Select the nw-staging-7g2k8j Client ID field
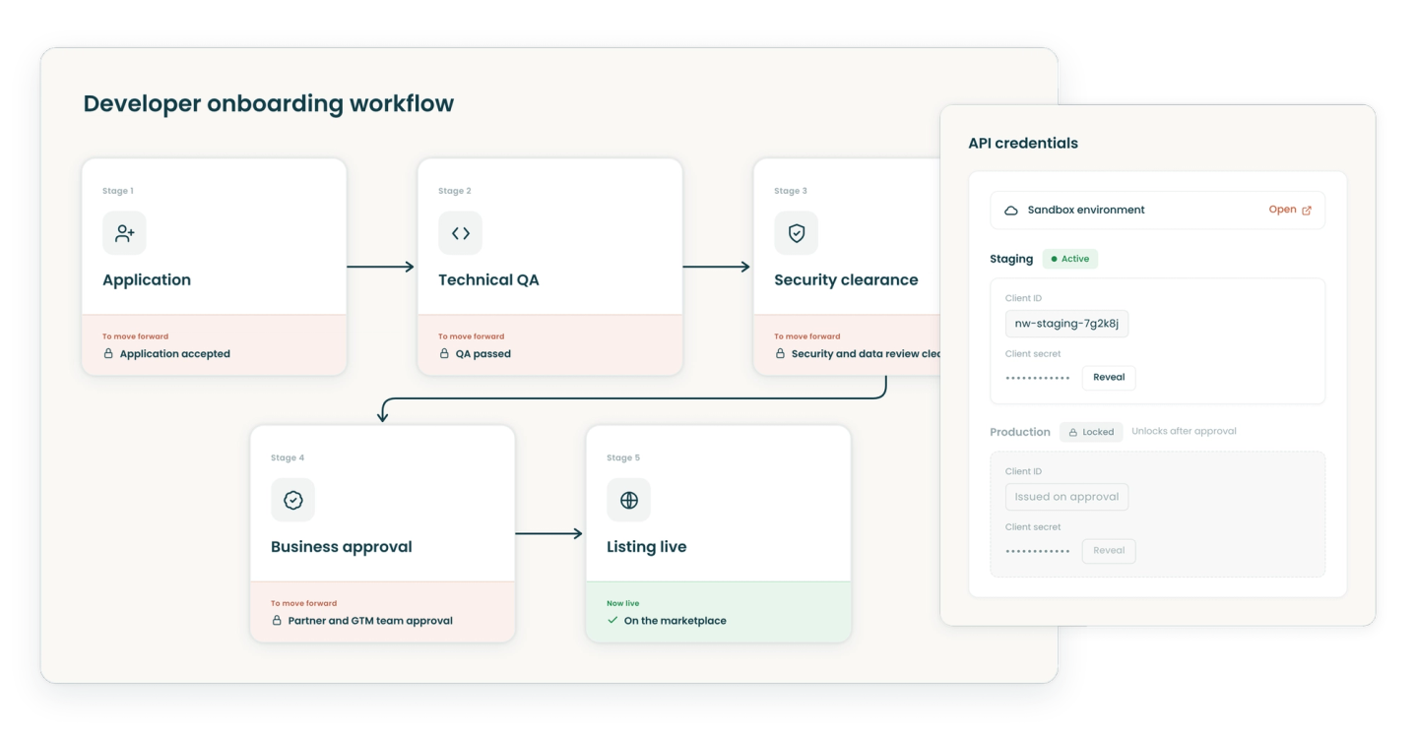Screen dimensions: 1416x731 click(1066, 324)
